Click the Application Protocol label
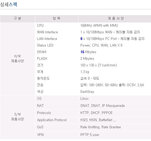This screenshot has width=151, height=141. click(52, 120)
